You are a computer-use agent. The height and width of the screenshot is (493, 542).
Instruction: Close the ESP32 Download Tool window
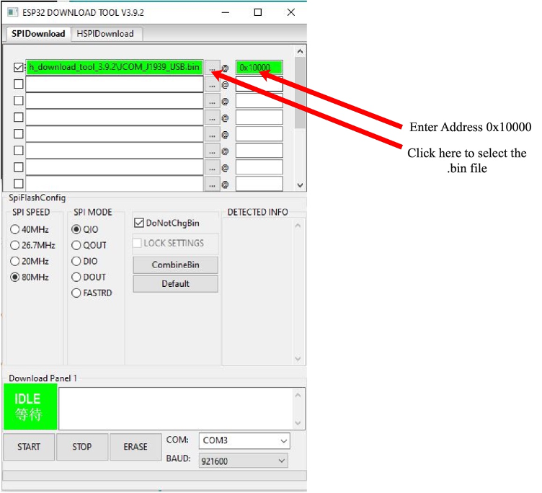pyautogui.click(x=290, y=12)
